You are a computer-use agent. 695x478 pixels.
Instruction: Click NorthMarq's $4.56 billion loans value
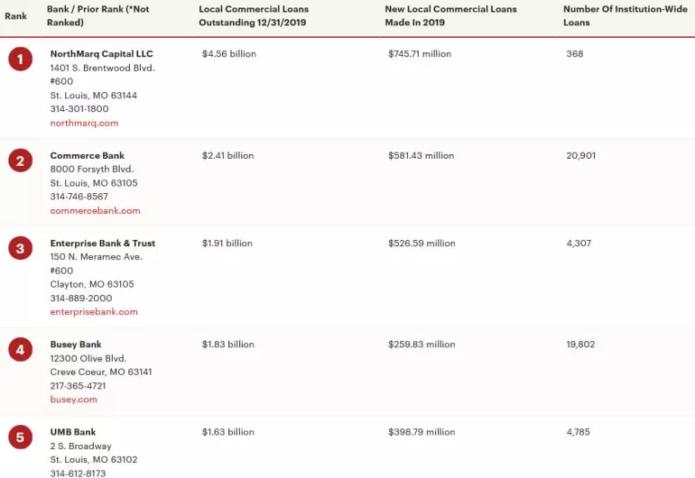pos(229,54)
